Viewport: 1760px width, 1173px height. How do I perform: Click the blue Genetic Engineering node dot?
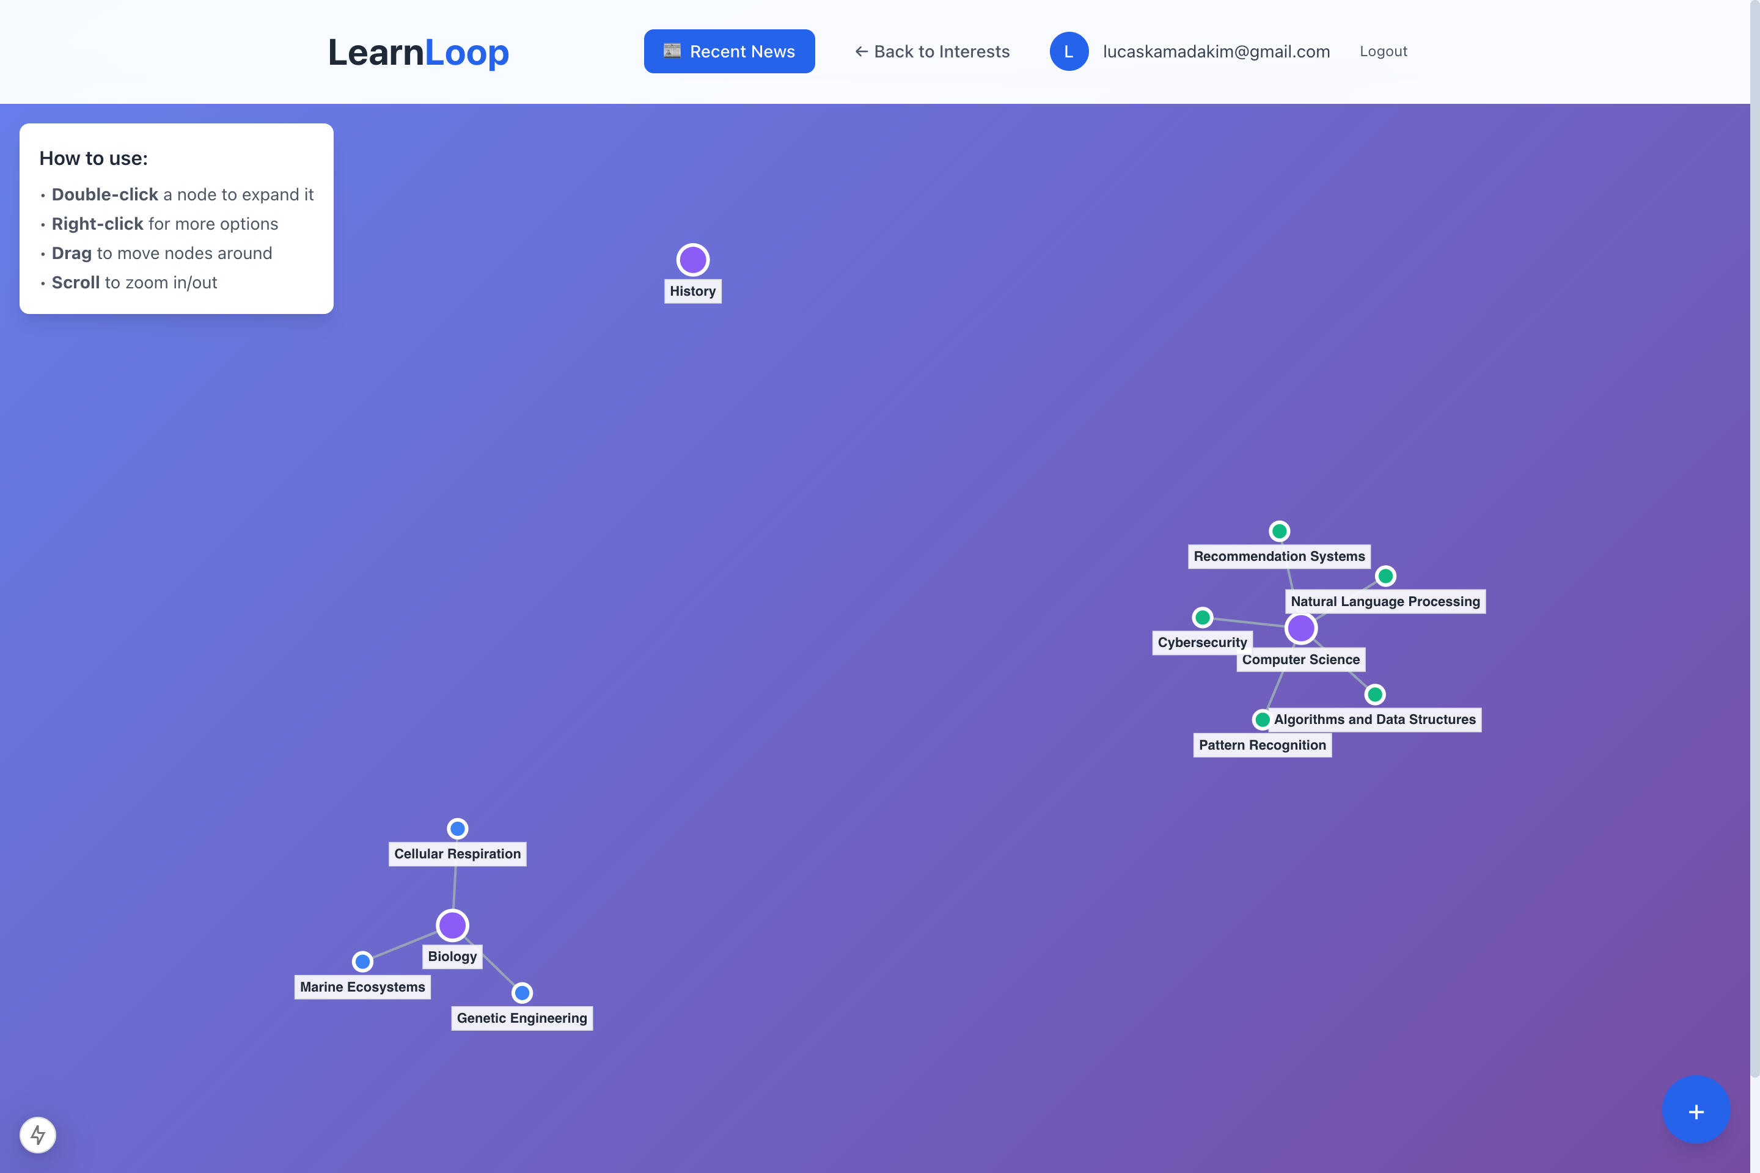(521, 993)
